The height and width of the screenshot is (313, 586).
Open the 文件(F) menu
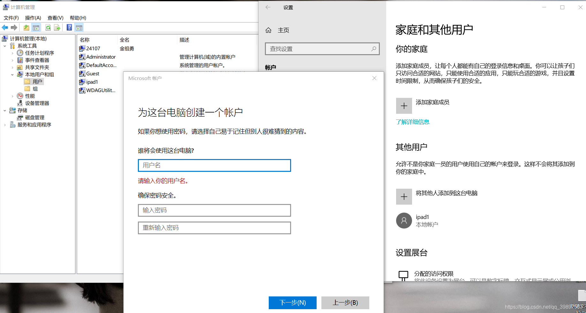[x=11, y=18]
